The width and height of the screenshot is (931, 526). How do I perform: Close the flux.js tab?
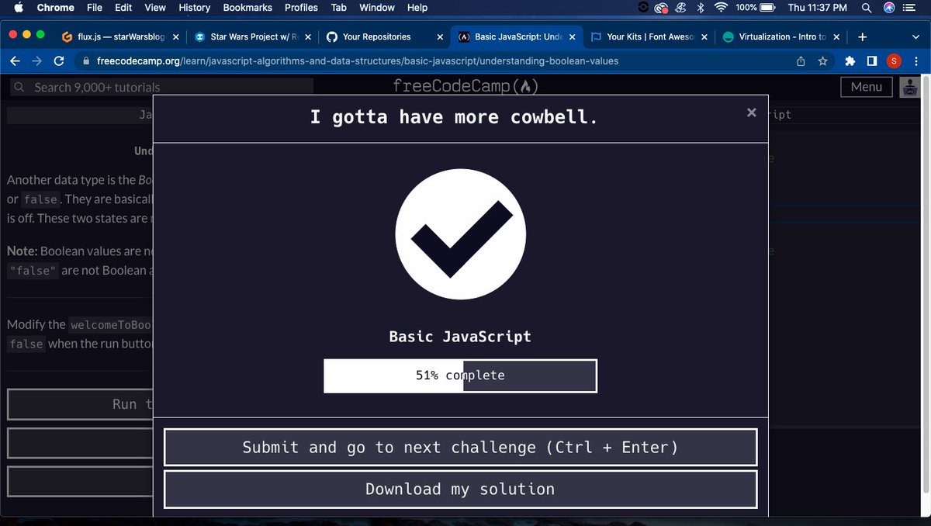(x=176, y=36)
